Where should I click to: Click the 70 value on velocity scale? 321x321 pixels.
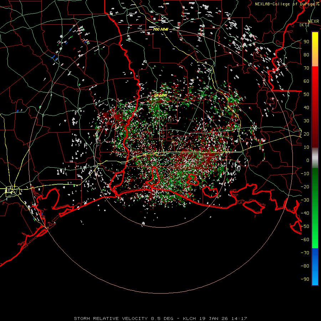[306, 68]
